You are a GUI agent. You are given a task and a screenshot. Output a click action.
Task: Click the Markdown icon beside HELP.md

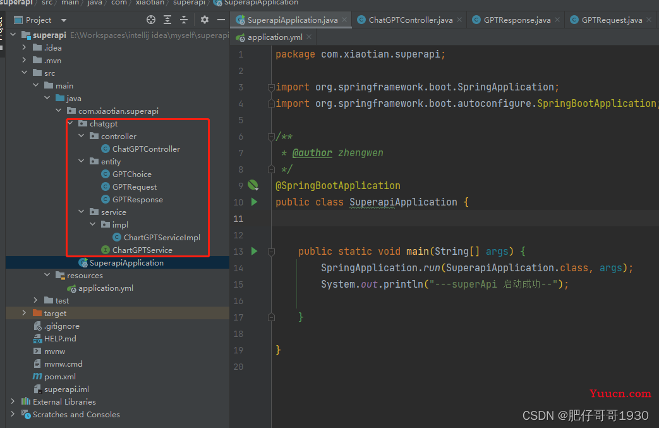point(37,338)
